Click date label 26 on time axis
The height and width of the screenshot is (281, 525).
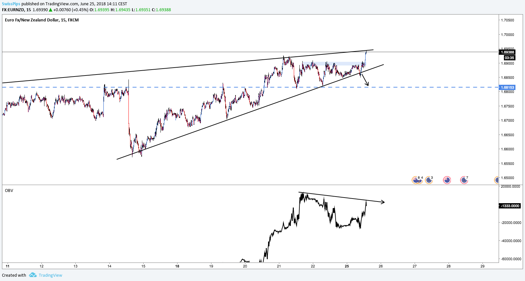[381, 266]
